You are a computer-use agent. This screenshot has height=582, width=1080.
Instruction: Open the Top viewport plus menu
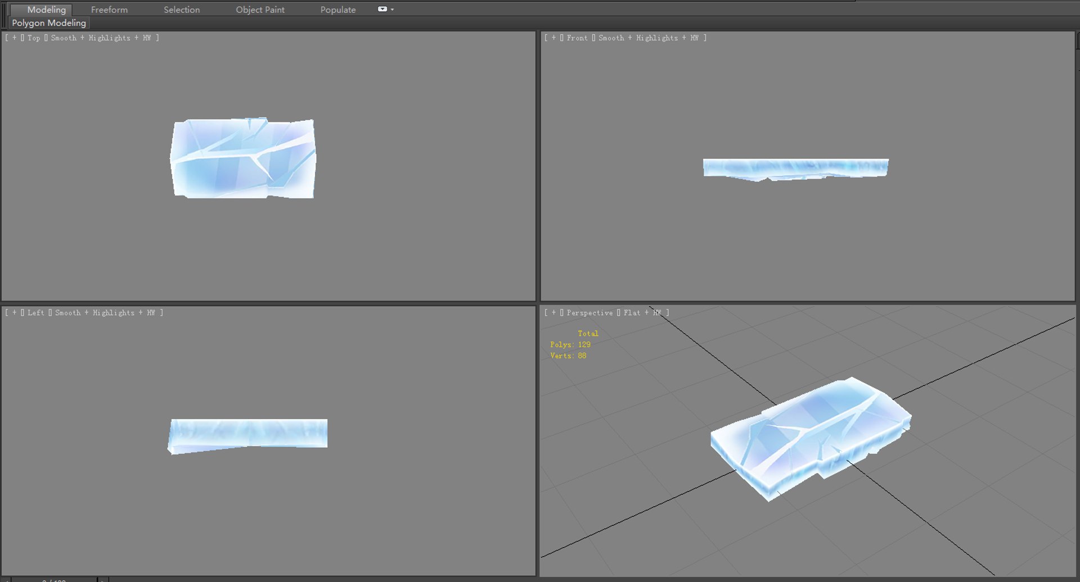pyautogui.click(x=15, y=38)
